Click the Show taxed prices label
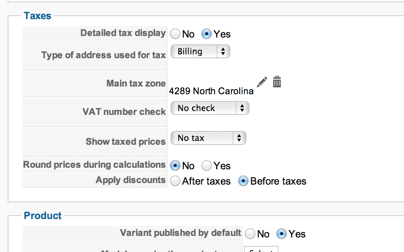 point(125,142)
